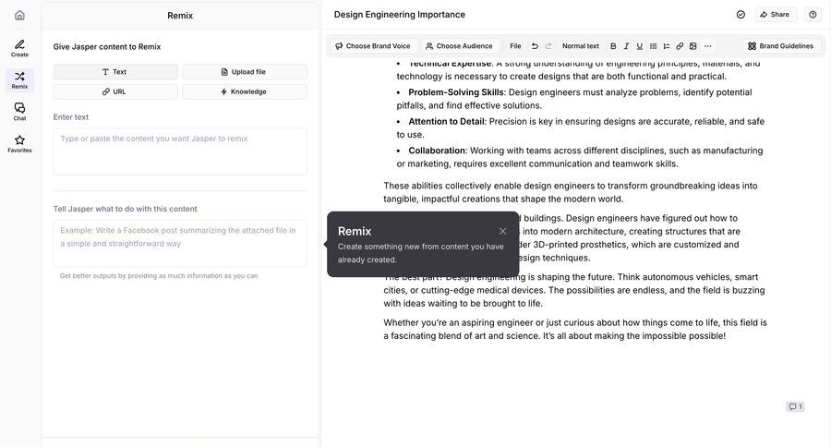Open the Create section in sidebar

pyautogui.click(x=19, y=48)
